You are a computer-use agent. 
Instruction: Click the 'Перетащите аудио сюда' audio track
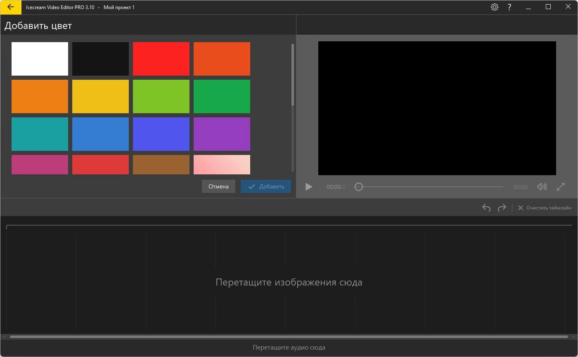[289, 347]
